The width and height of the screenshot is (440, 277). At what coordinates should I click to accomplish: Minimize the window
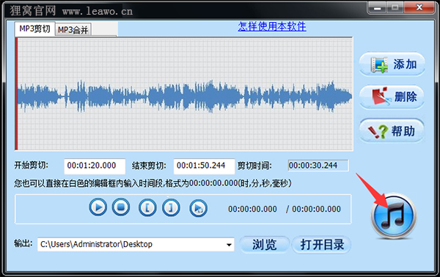pos(377,7)
